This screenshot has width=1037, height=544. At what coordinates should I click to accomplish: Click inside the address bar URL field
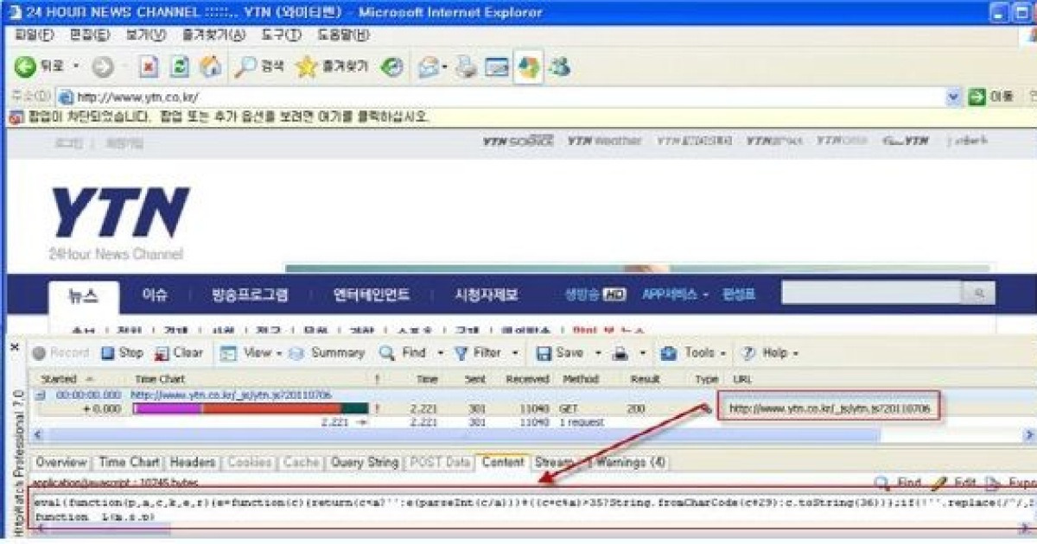point(346,95)
